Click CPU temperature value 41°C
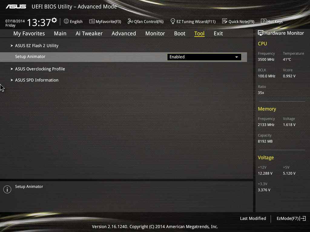The height and width of the screenshot is (232, 310). (x=287, y=60)
